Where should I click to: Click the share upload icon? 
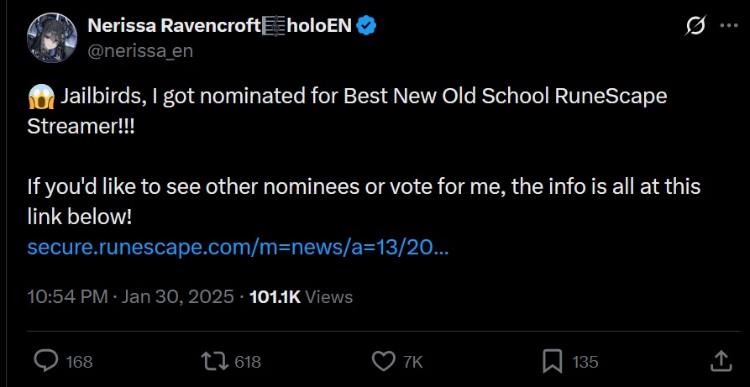tap(721, 361)
